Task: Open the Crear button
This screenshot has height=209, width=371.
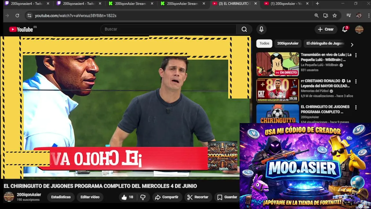Action: pyautogui.click(x=326, y=29)
